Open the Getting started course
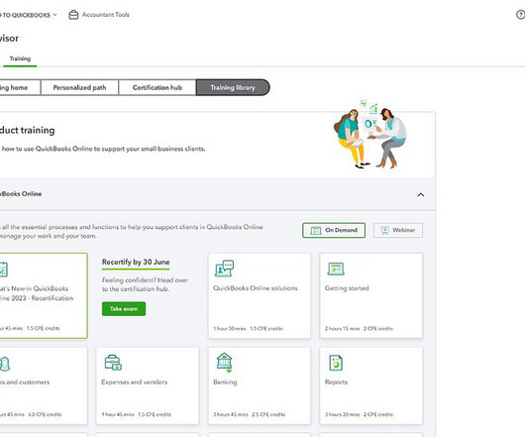 (371, 295)
